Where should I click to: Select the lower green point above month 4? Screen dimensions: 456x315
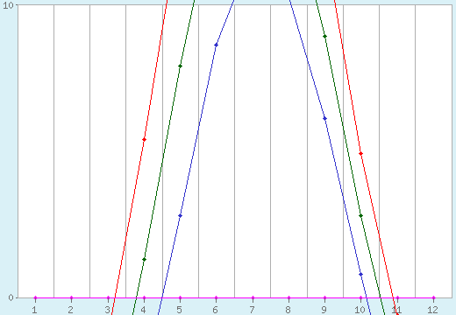click(x=144, y=259)
